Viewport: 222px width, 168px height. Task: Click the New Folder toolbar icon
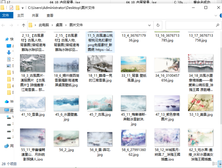tap(17, 8)
